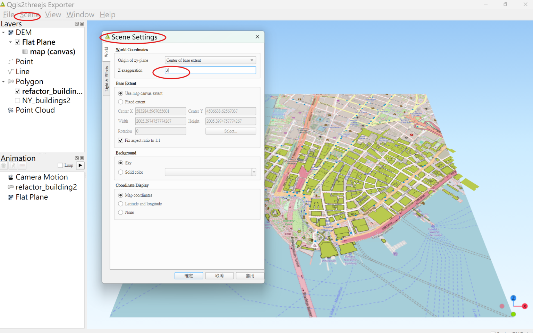Click the Remove animation entry icon

coord(22,165)
